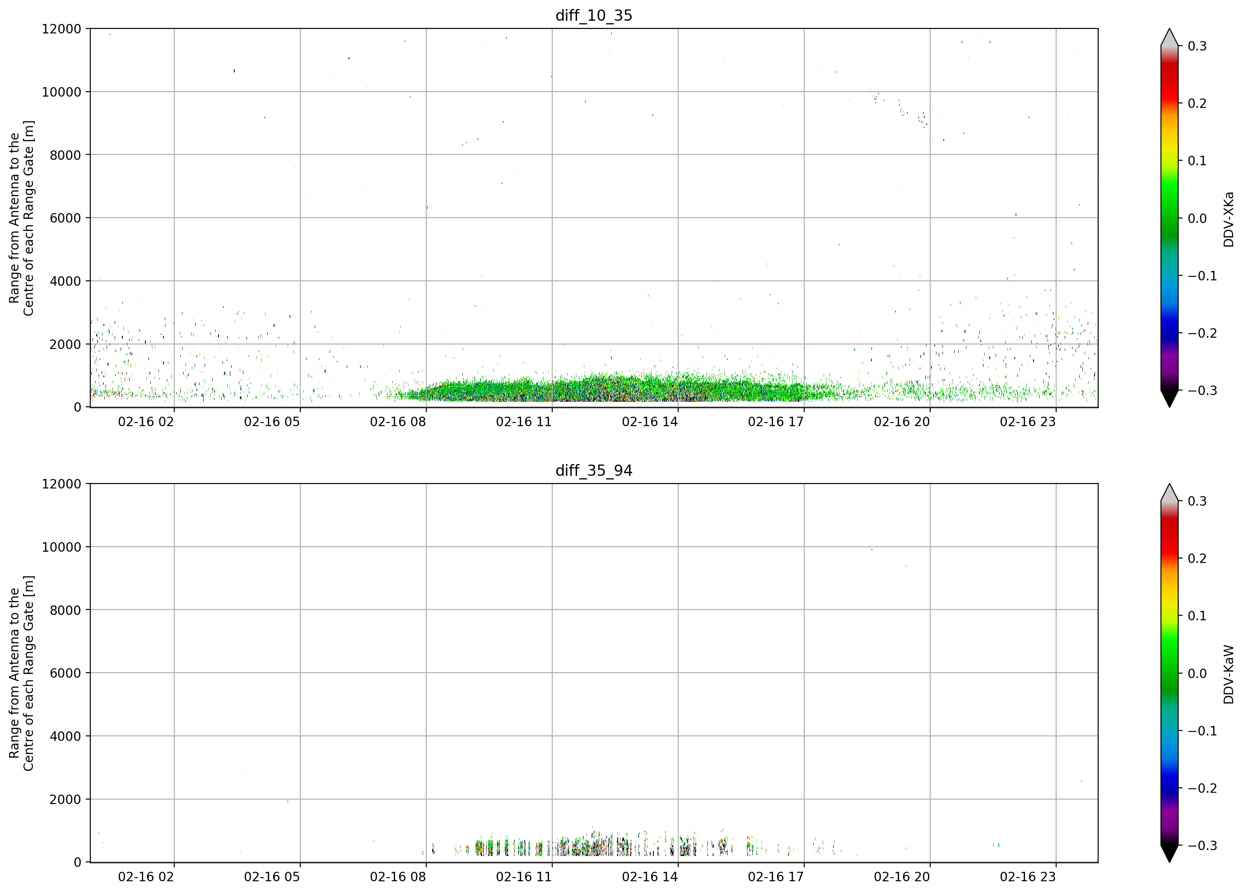
Task: Click the y-axis range label of diff_10_35
Action: tap(21, 218)
